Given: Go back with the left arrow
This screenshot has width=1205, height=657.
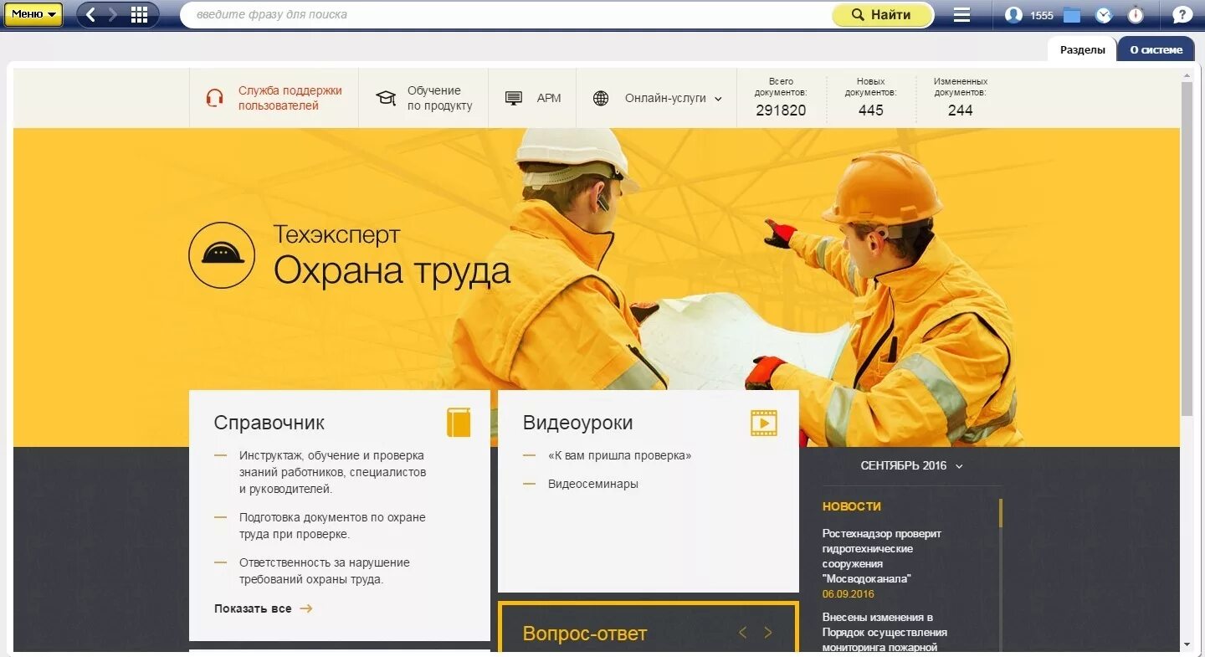Looking at the screenshot, I should point(91,14).
